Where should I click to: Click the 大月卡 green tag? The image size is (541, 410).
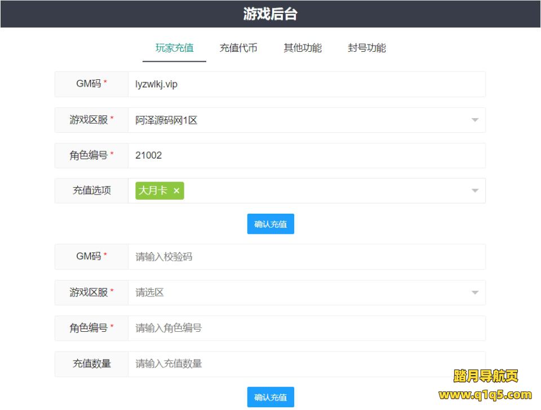153,191
